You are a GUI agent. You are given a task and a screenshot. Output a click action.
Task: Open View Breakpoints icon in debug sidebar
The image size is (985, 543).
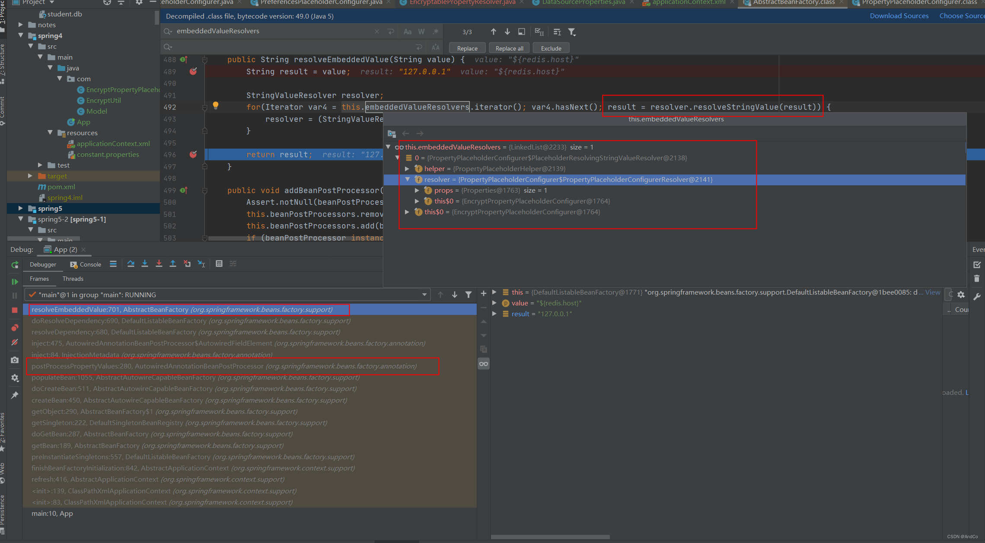(15, 328)
